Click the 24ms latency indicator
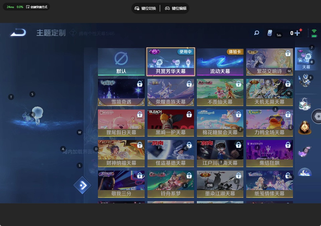 point(11,7)
